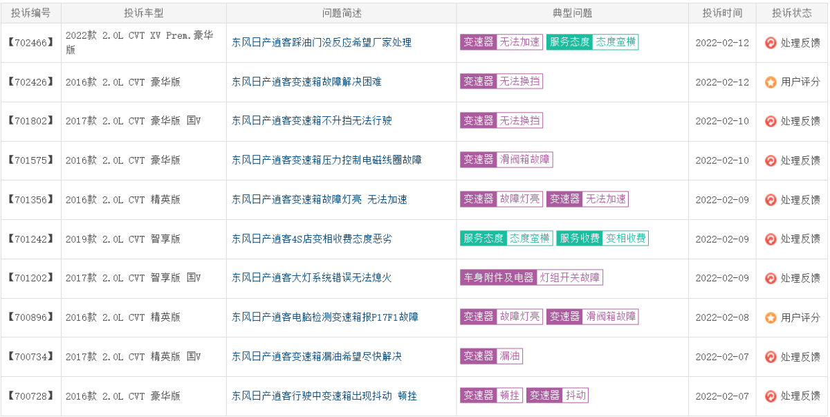
Task: Select the 车身附件及电器 灯组开关故障 tag
Action: pos(531,278)
